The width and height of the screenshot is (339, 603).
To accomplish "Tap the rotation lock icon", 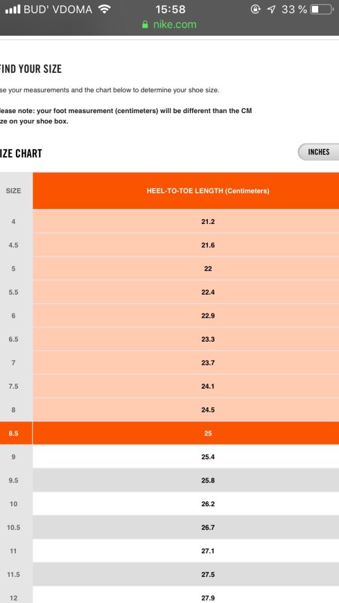I will pyautogui.click(x=256, y=9).
